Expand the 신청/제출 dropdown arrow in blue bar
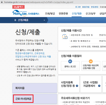 pos(44,20)
